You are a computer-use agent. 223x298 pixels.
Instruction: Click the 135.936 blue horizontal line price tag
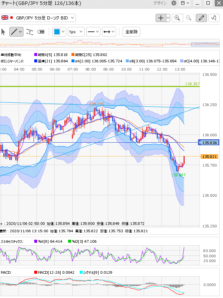point(208,143)
